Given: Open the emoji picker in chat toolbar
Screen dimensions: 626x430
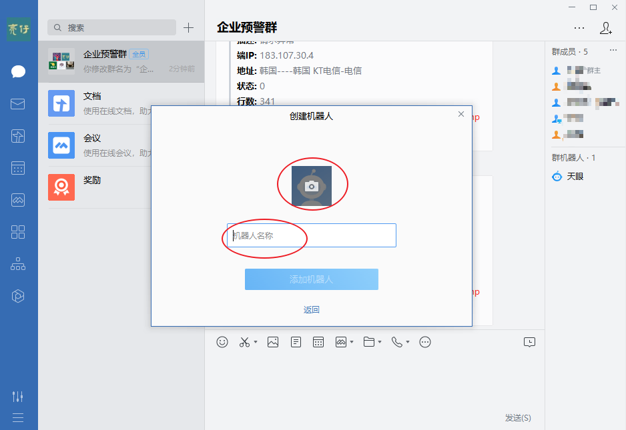Looking at the screenshot, I should (x=222, y=341).
